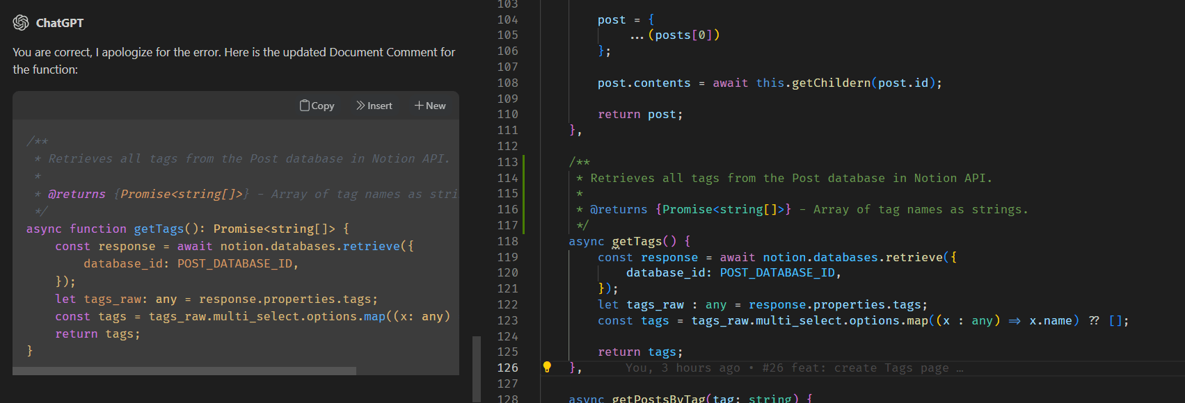Click the getTags function name on line 118
This screenshot has height=403, width=1185.
[x=637, y=241]
